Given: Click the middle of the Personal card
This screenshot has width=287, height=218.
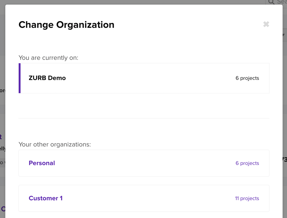Looking at the screenshot, I should [144, 163].
